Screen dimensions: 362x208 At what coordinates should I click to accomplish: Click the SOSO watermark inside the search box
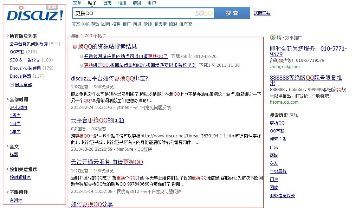(203, 13)
